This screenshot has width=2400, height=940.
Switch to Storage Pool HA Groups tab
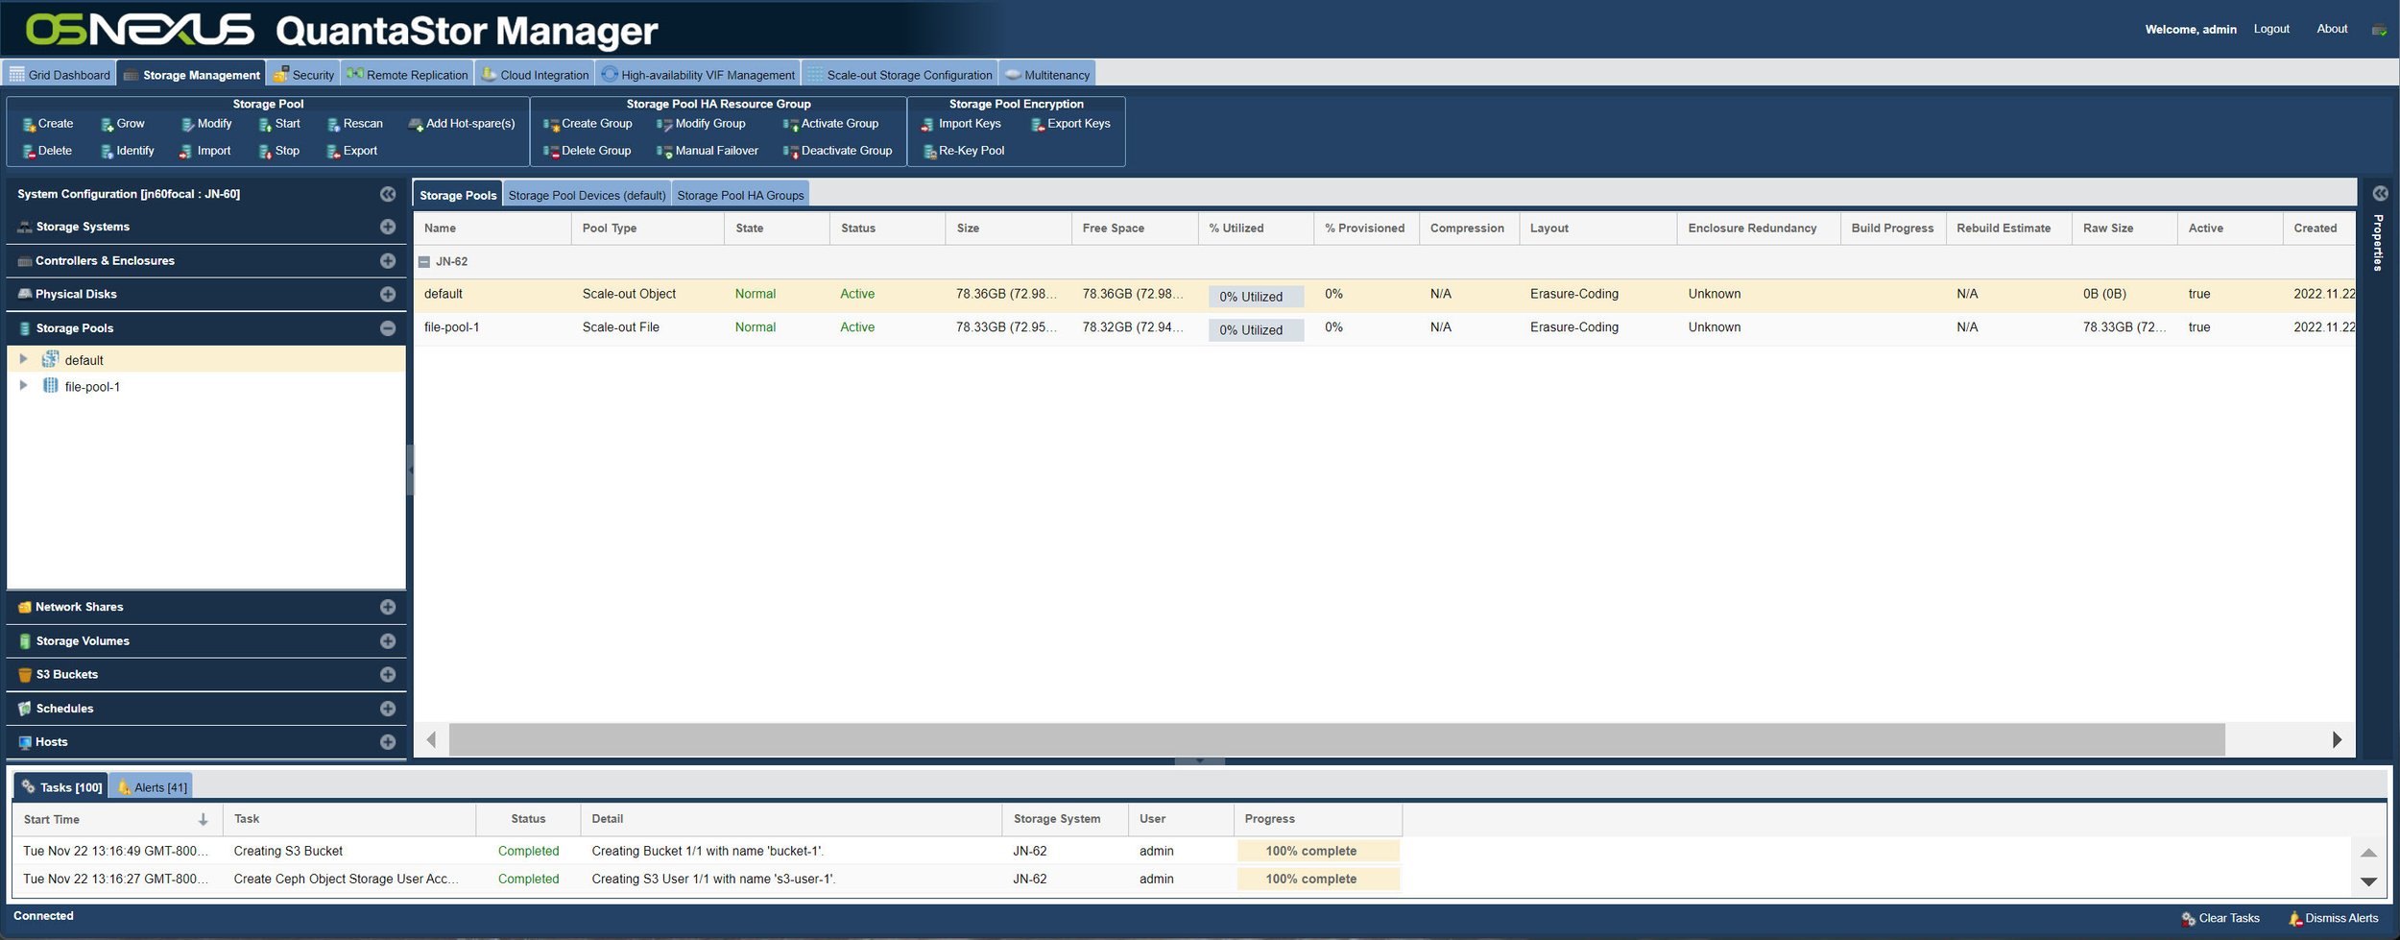point(741,195)
